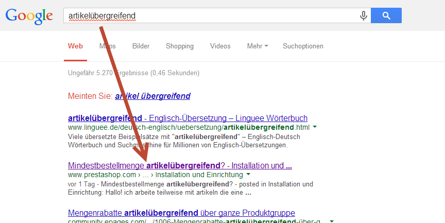Open the Mindestbestellmenge artikelübergreifend result
The image size is (445, 223).
pos(180,165)
